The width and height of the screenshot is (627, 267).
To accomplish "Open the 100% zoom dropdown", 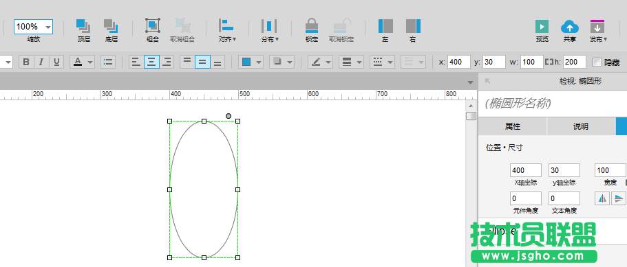I will click(33, 27).
